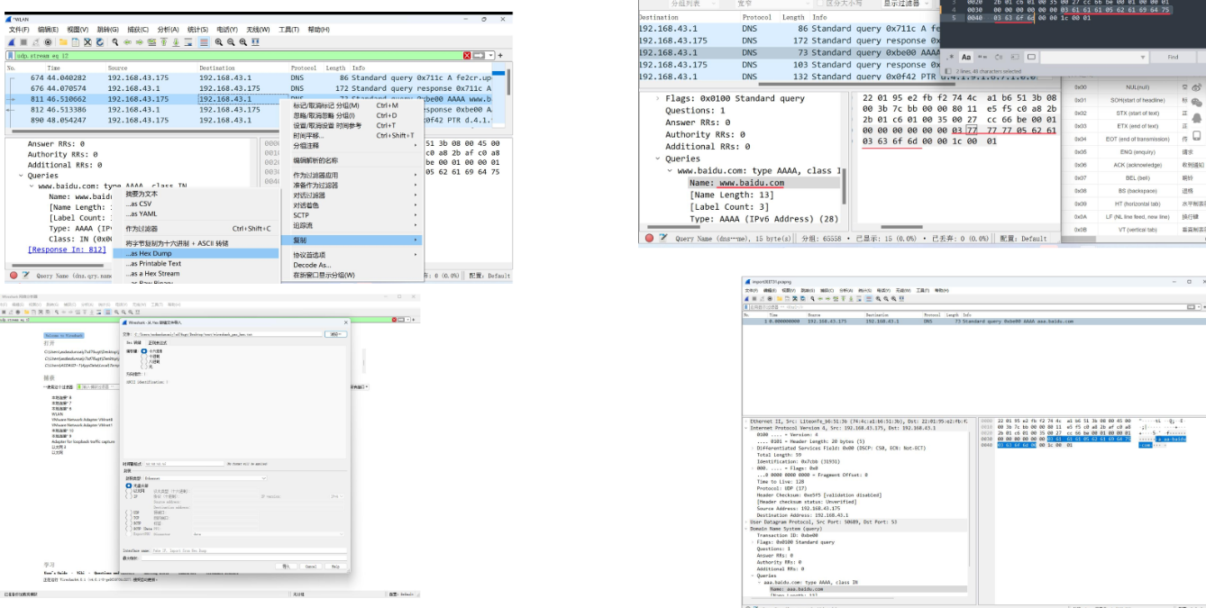The width and height of the screenshot is (1206, 608).
Task: Click the Find button in the text editor
Action: 1172,57
